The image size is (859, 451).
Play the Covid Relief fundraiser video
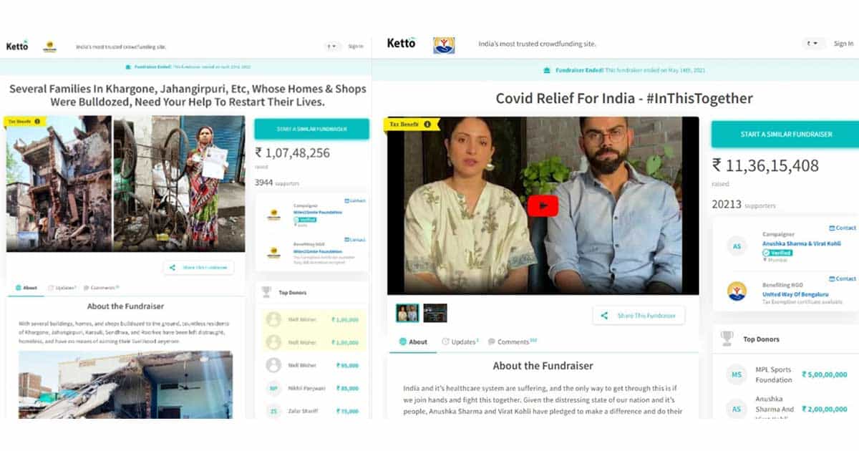(x=543, y=206)
